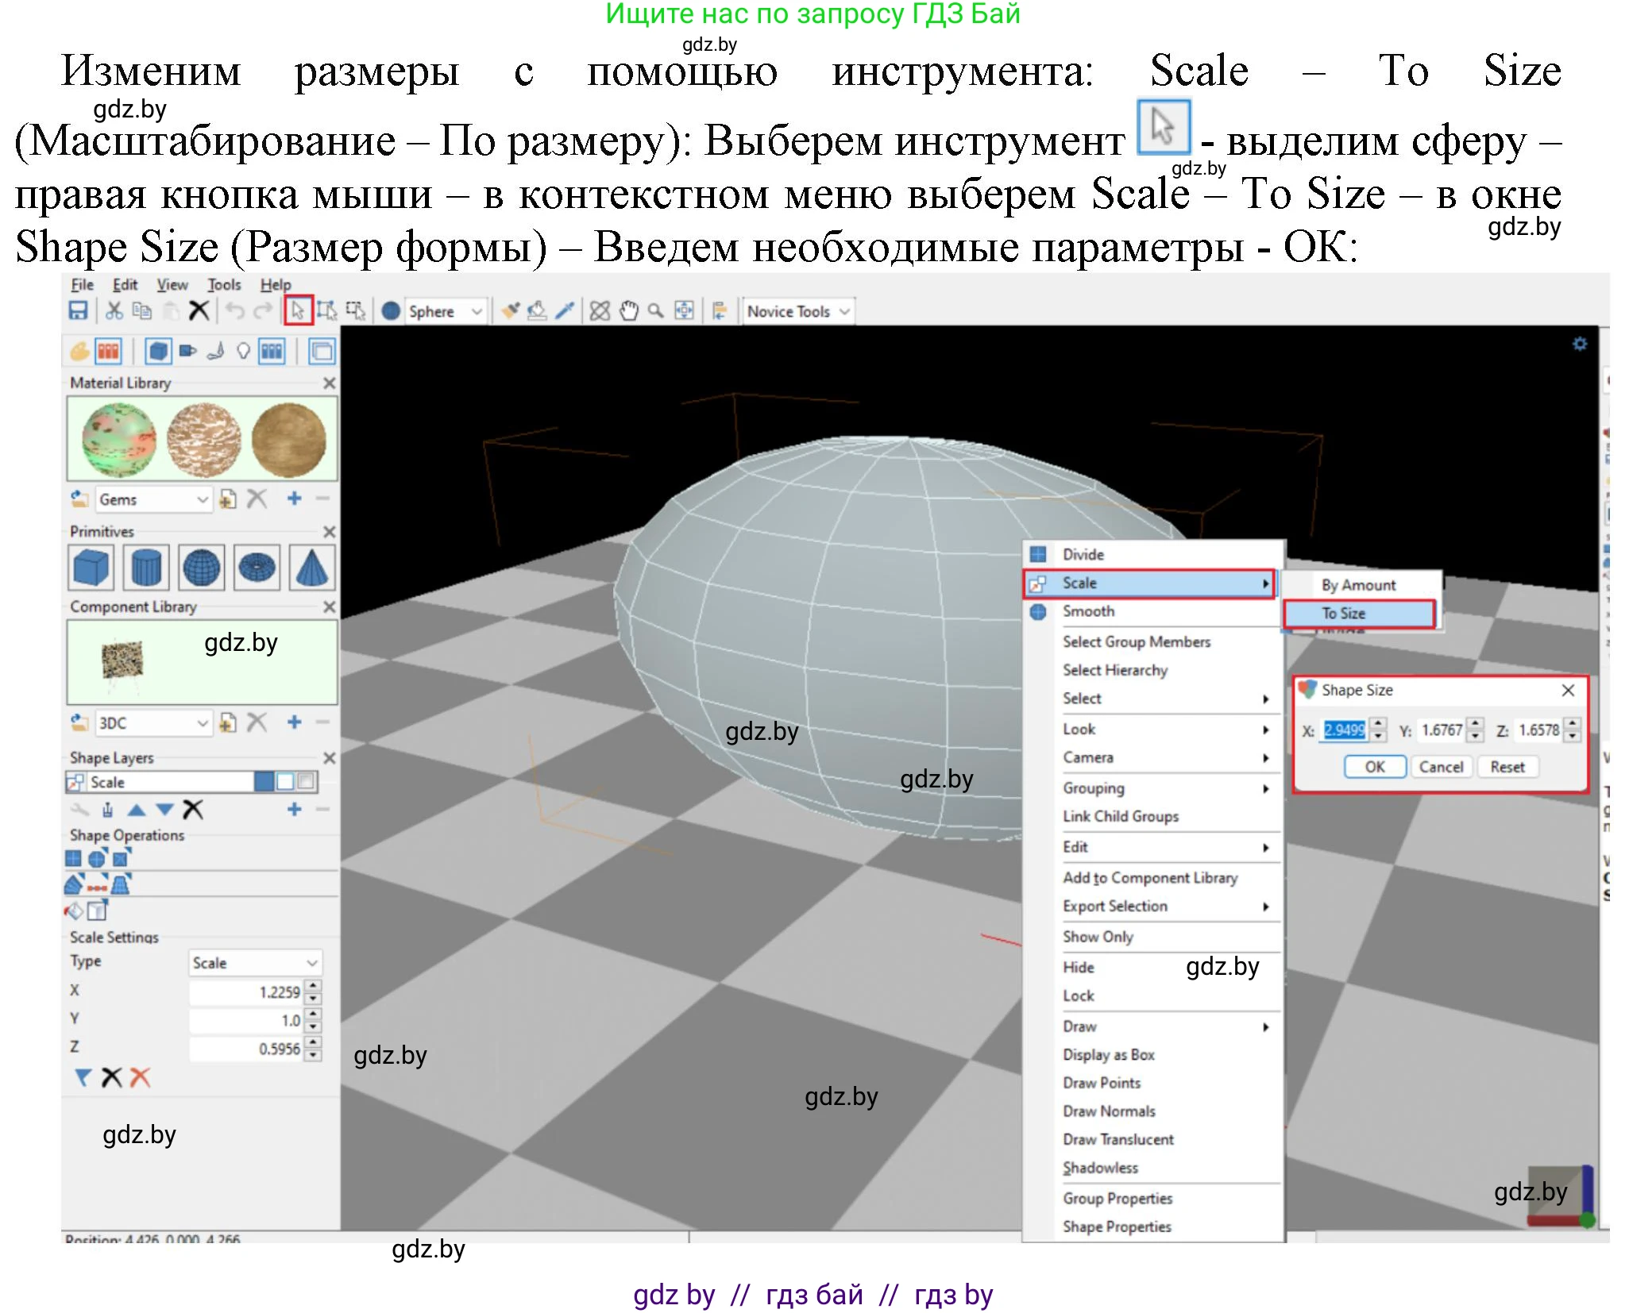Viewport: 1629px width, 1313px height.
Task: Click Reset in Shape Size dialog
Action: [x=1507, y=767]
